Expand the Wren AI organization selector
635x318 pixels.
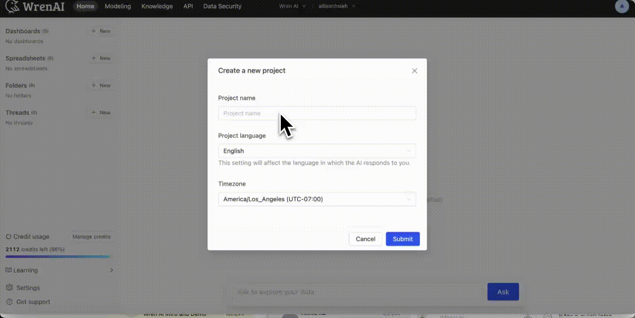tap(292, 7)
